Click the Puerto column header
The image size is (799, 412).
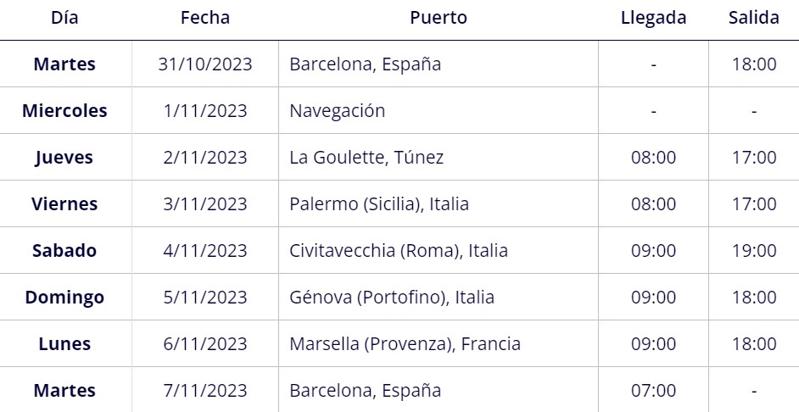(439, 18)
